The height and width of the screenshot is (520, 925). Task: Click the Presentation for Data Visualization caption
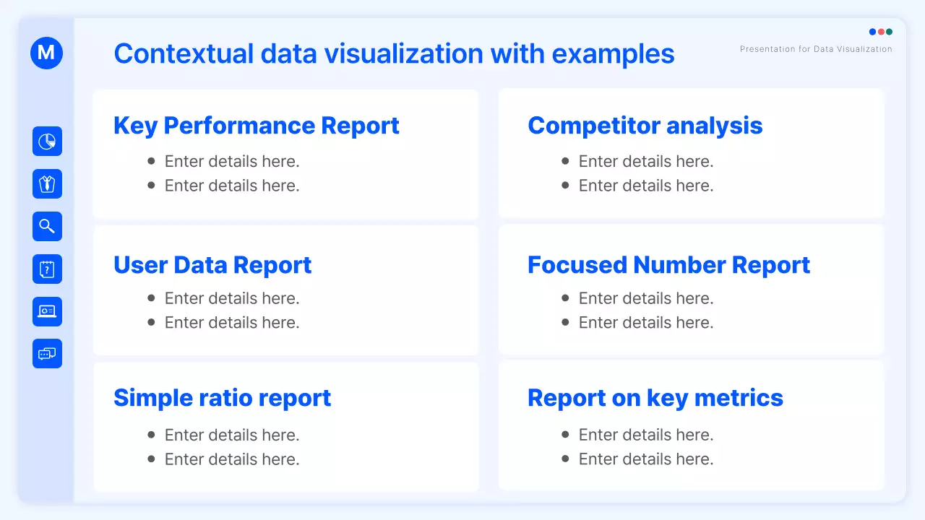[816, 49]
